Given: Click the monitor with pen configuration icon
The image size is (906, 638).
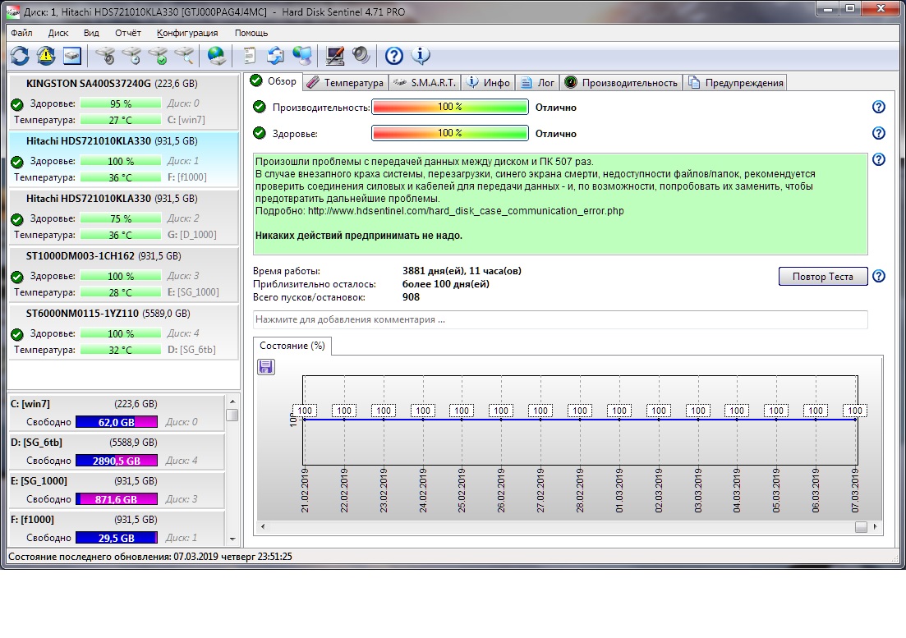Looking at the screenshot, I should pyautogui.click(x=334, y=56).
